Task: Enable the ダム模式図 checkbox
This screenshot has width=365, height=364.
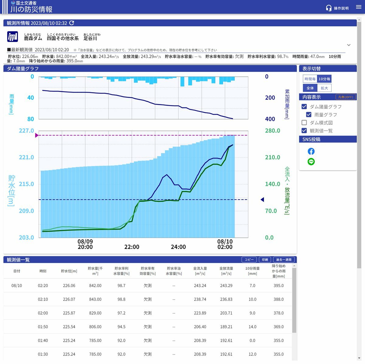Action: tap(304, 123)
